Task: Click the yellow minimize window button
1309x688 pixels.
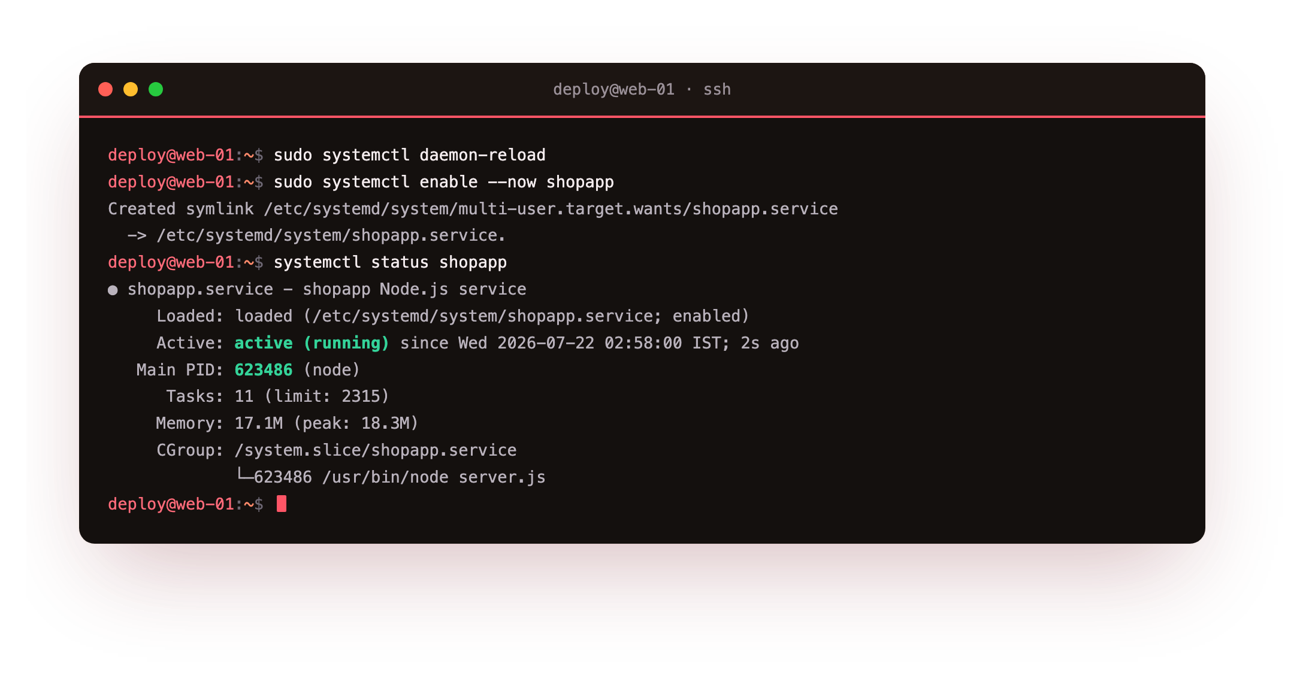Action: pos(131,89)
